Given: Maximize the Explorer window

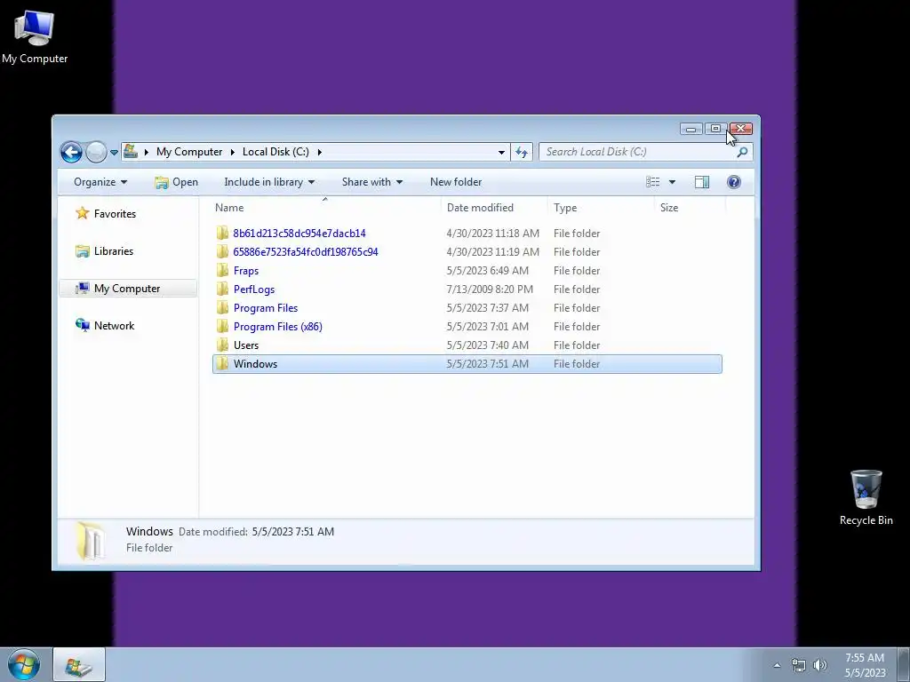Looking at the screenshot, I should (x=715, y=129).
